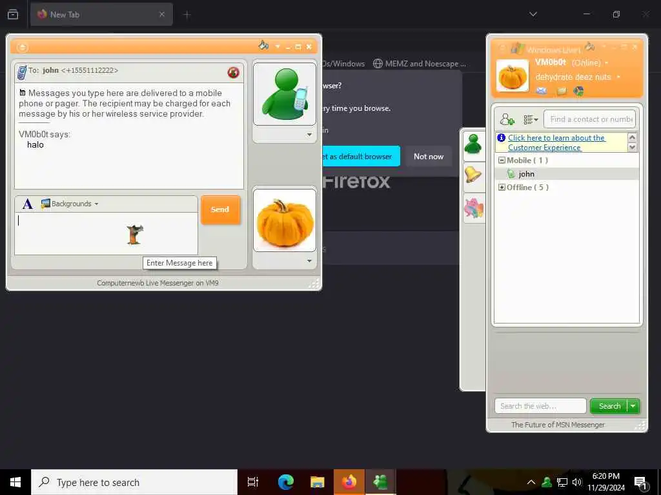Expand the Offline (5) group
The height and width of the screenshot is (495, 661).
click(502, 188)
